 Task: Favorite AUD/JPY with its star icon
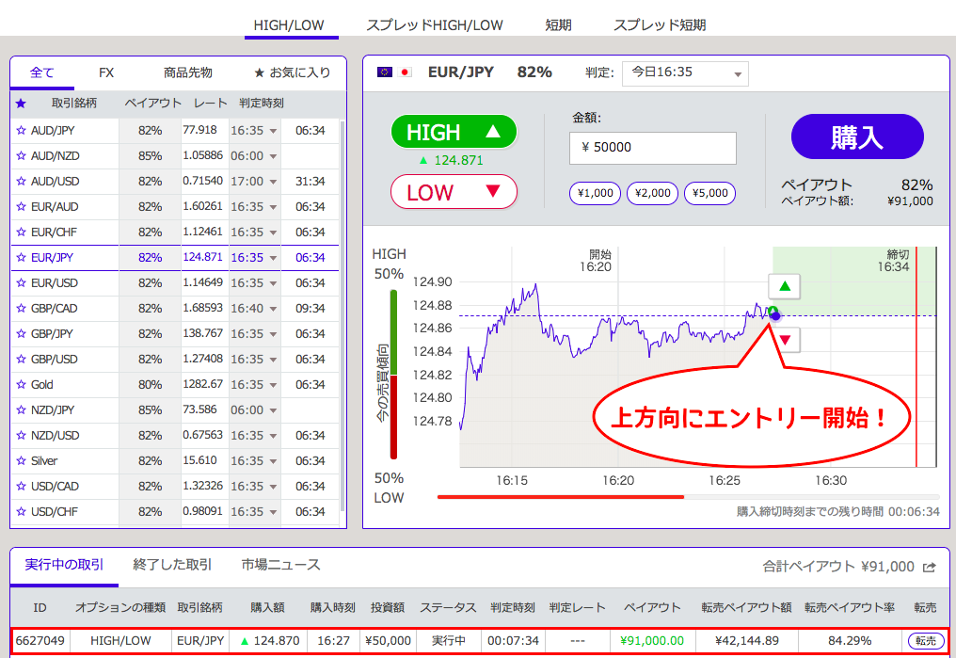(21, 131)
